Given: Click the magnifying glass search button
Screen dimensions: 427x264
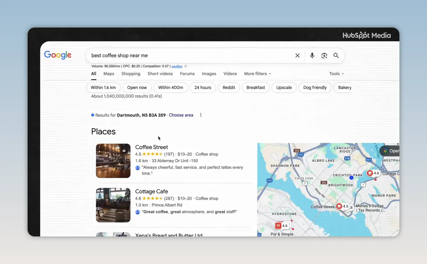Looking at the screenshot, I should [x=336, y=55].
